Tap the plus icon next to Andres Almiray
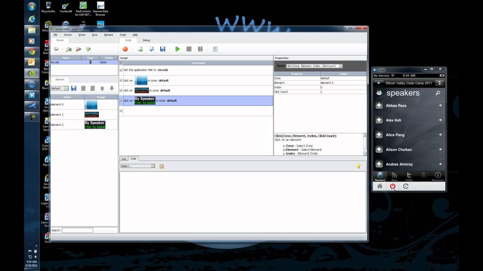The height and width of the screenshot is (271, 483). (379, 164)
